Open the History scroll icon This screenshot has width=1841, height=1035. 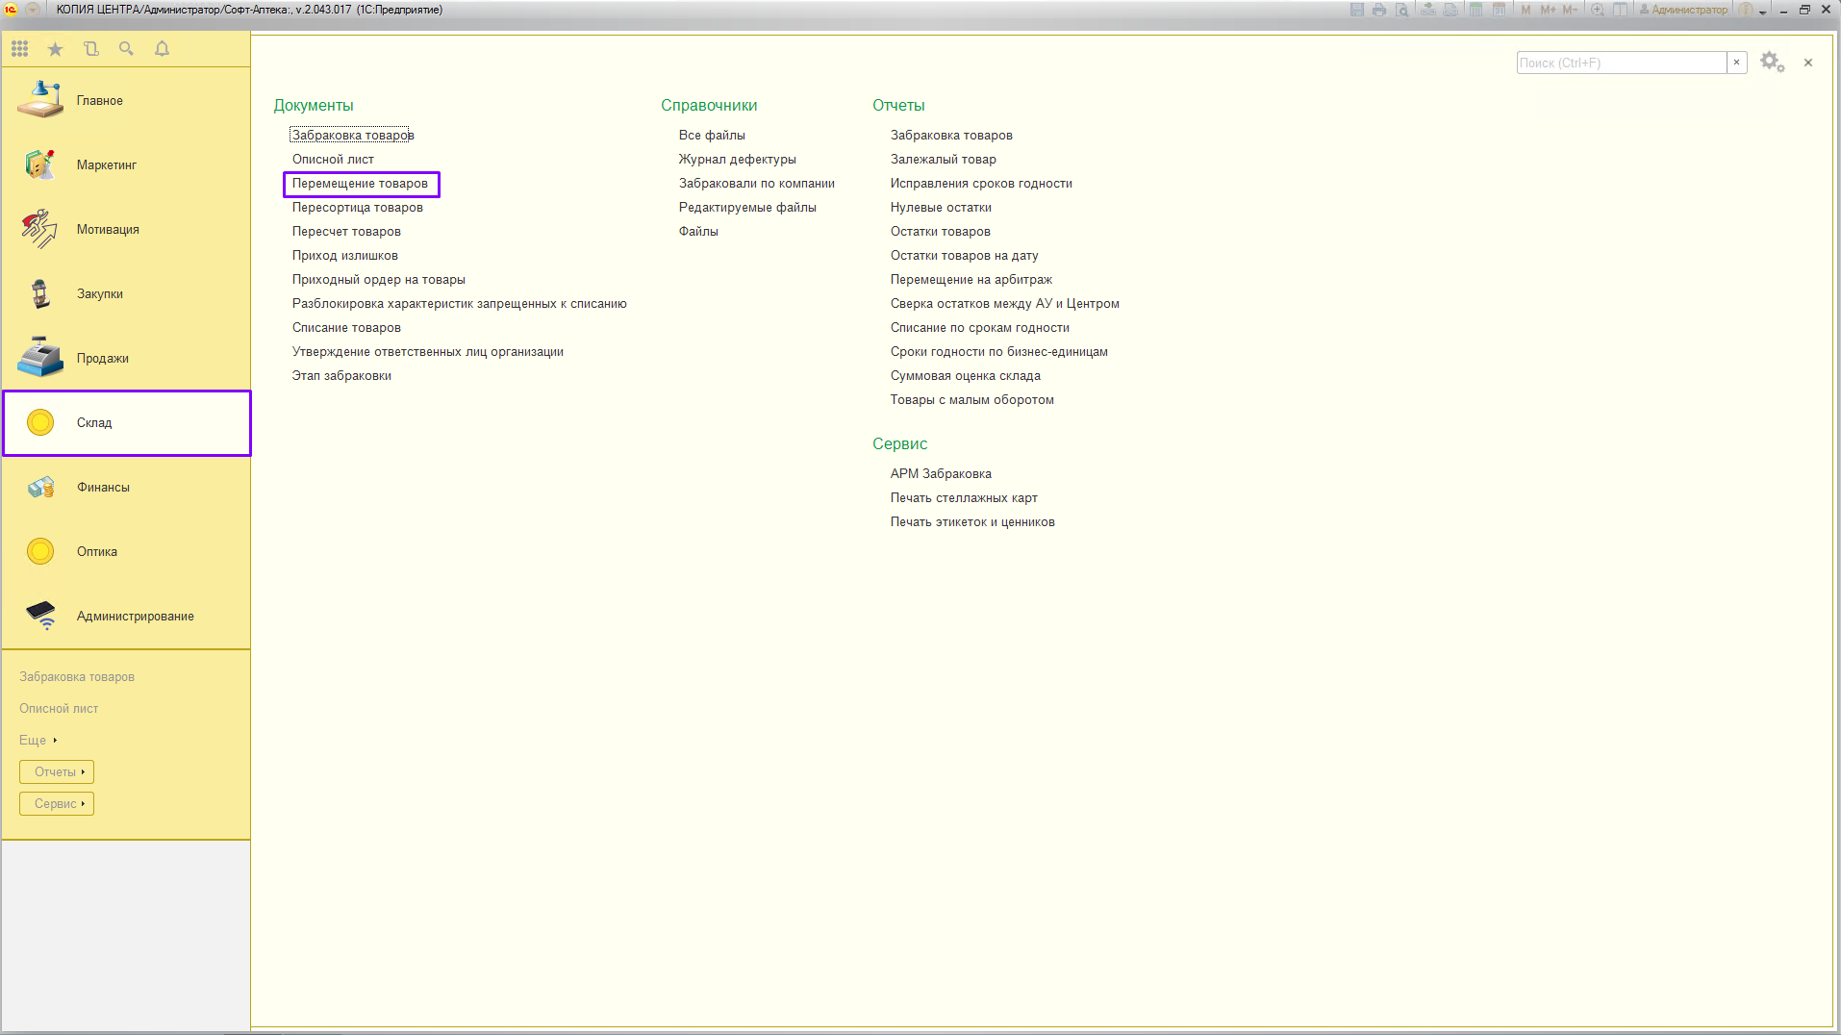(91, 49)
